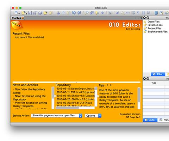Create a new file with the New icon
The height and width of the screenshot is (141, 169).
tap(16, 13)
